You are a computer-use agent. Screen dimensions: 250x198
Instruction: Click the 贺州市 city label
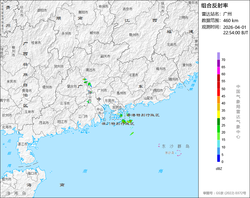coord(59,66)
